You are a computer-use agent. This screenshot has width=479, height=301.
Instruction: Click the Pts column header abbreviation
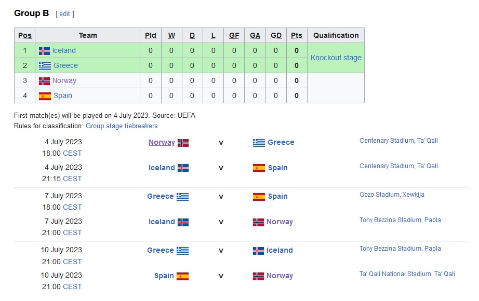296,35
